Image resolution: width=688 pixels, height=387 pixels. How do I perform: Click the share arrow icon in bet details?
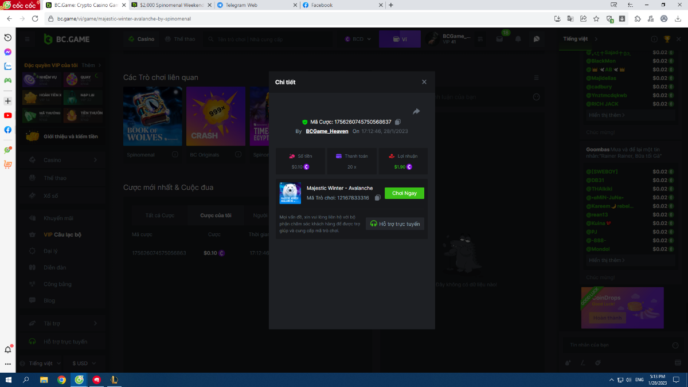click(x=416, y=111)
